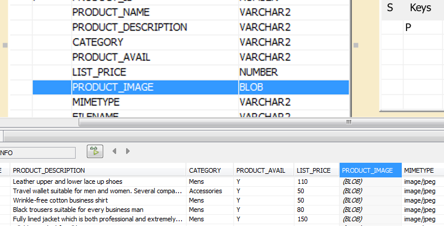Click the list price 80 cell

tap(317, 210)
